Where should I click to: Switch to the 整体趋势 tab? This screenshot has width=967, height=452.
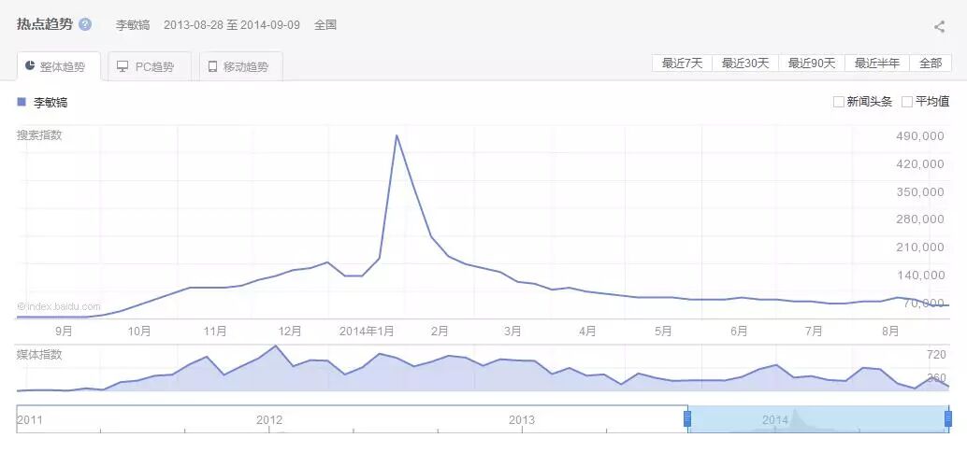pos(59,66)
